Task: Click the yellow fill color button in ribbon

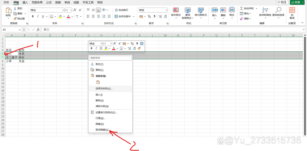Action: [x=60, y=16]
